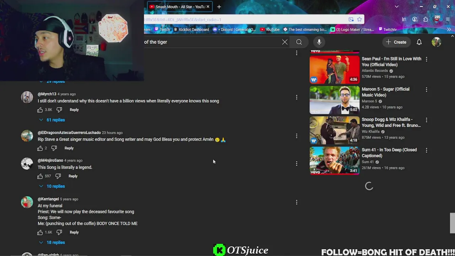Open the YouTube account avatar menu
455x256 pixels.
(x=436, y=42)
